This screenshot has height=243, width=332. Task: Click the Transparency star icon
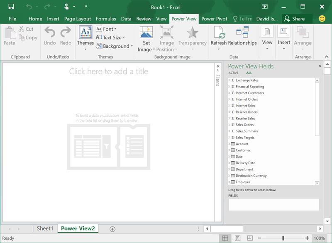[x=193, y=33]
